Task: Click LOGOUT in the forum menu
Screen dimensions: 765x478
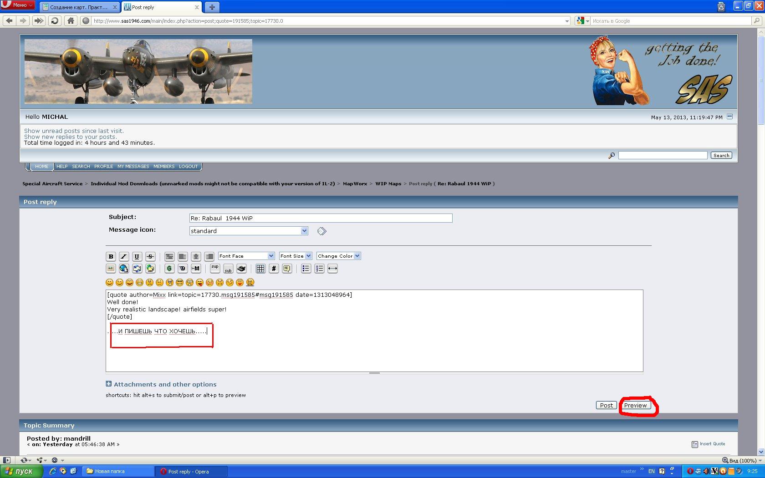Action: pyautogui.click(x=188, y=167)
